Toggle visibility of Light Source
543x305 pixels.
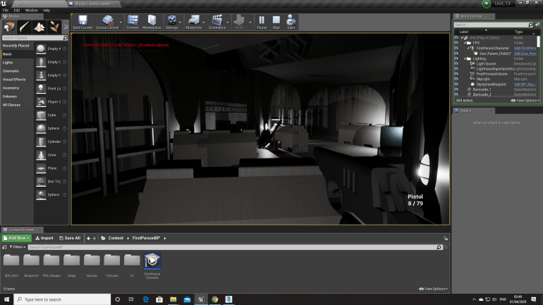click(456, 63)
